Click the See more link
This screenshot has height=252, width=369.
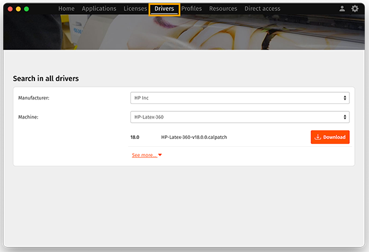point(144,156)
